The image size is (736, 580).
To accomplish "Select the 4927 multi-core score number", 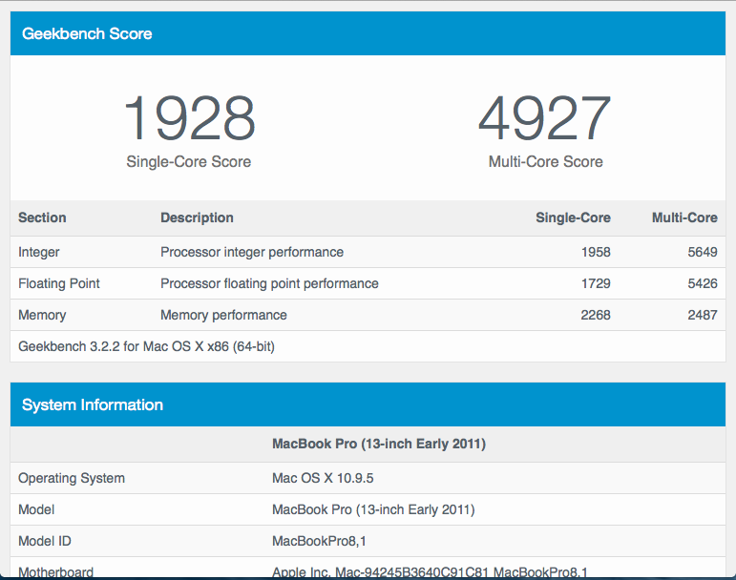I will (545, 118).
